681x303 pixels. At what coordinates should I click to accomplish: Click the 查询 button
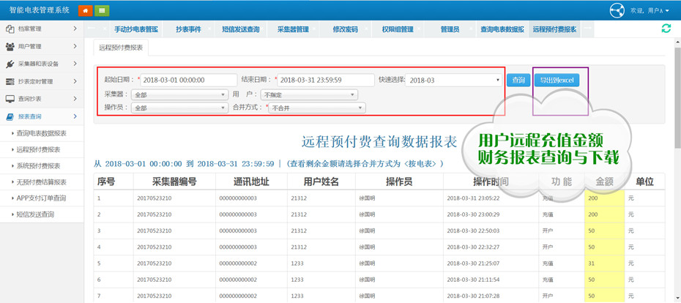tap(518, 80)
